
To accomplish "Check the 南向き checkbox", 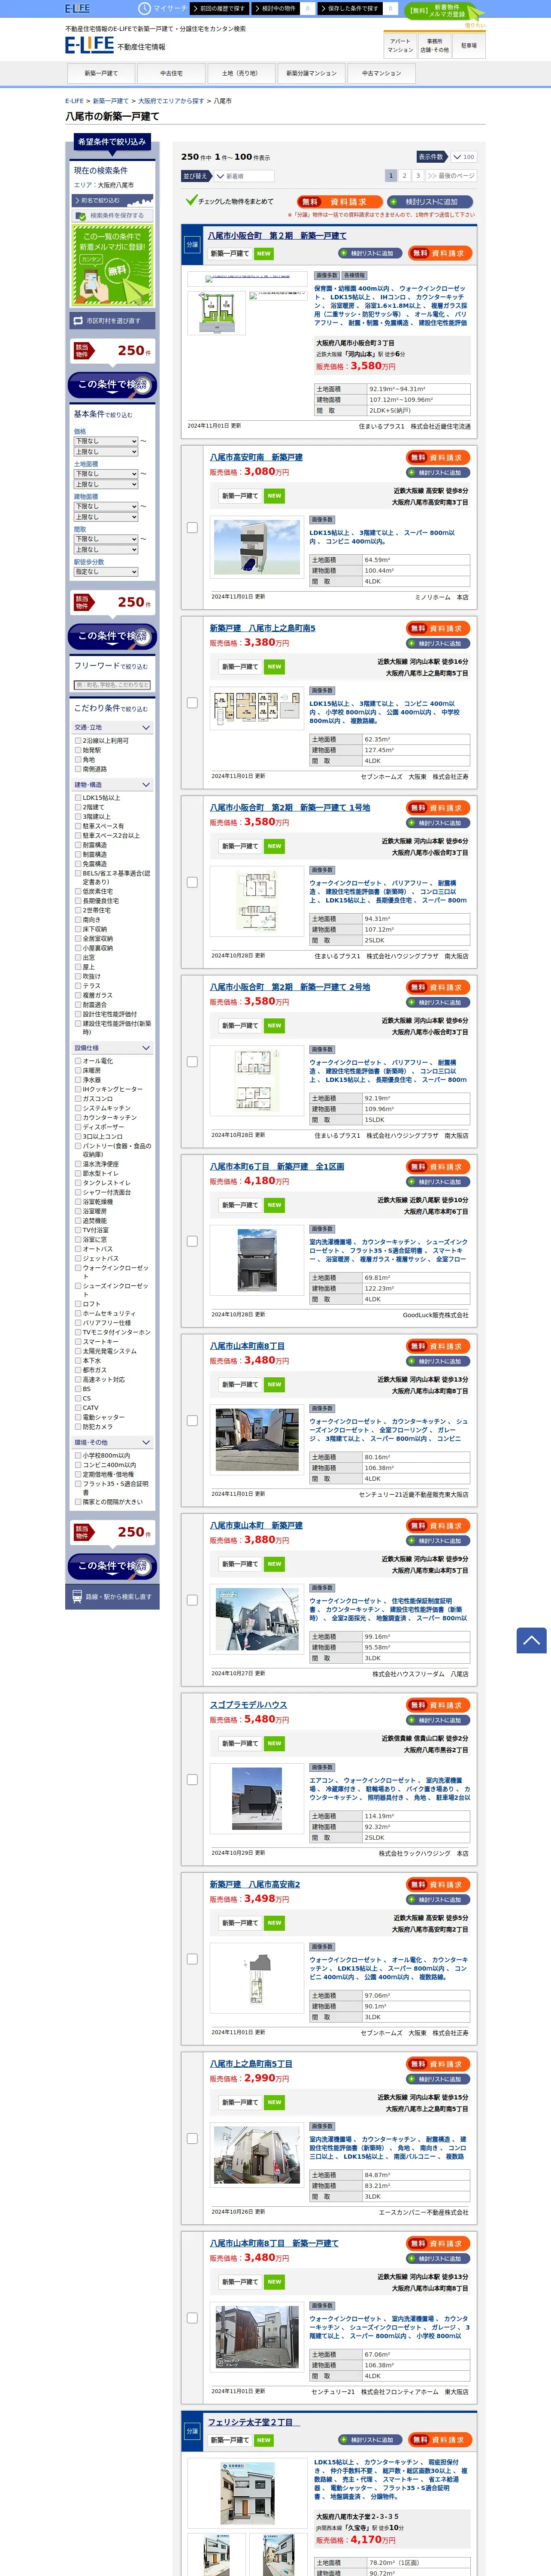I will coord(78,920).
